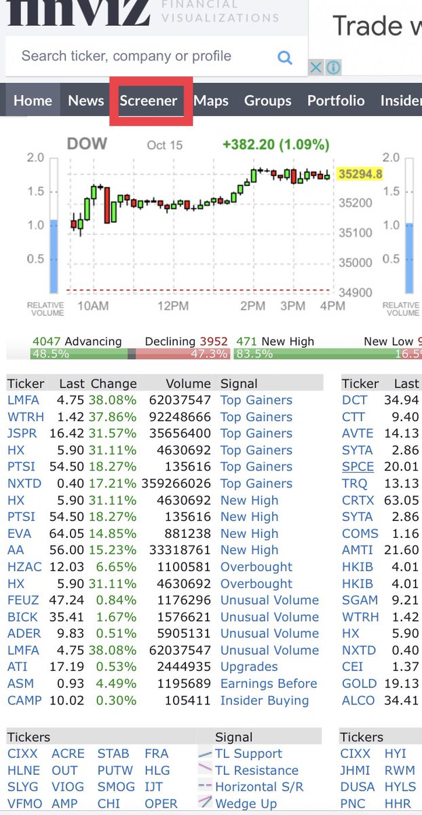Open DCT ticker link
The height and width of the screenshot is (815, 422).
click(355, 400)
